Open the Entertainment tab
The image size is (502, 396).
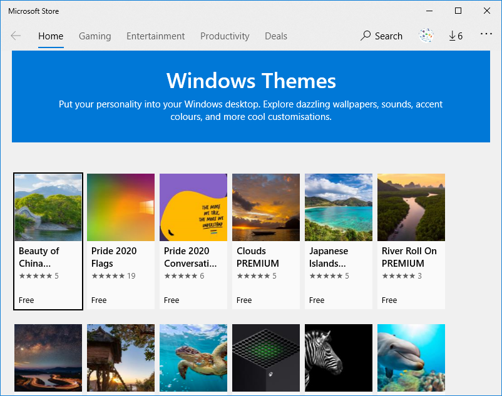(x=155, y=36)
